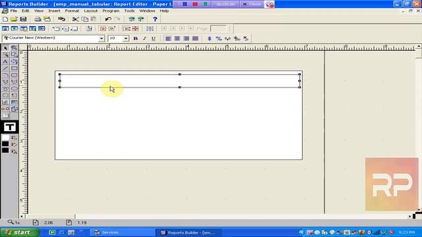Select the Report Block tool

coord(5,116)
